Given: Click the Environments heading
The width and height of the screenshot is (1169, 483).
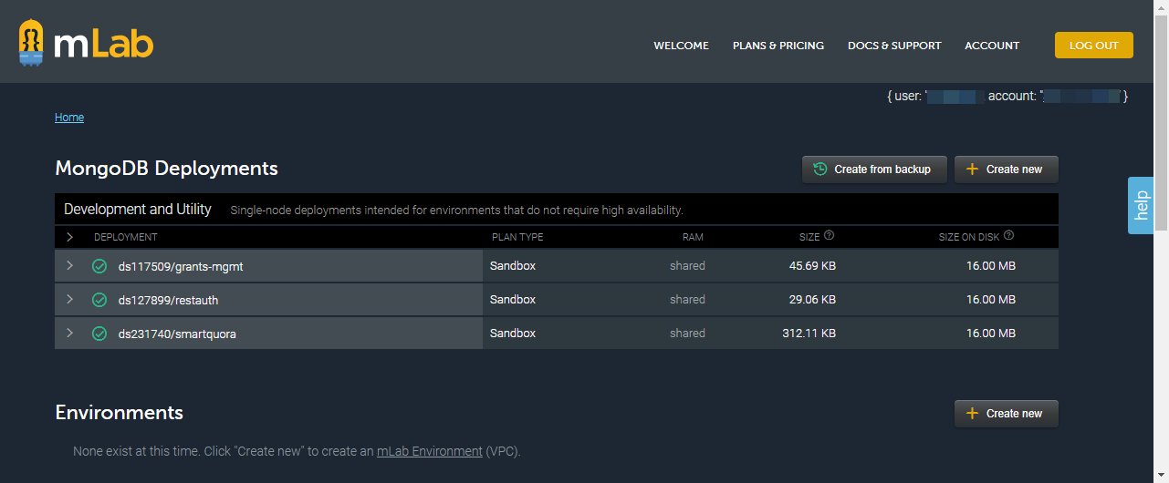Looking at the screenshot, I should click(120, 413).
